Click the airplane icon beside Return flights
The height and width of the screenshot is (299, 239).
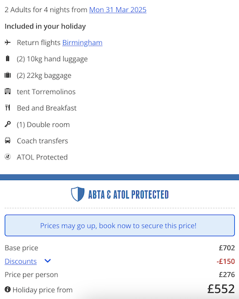7,42
